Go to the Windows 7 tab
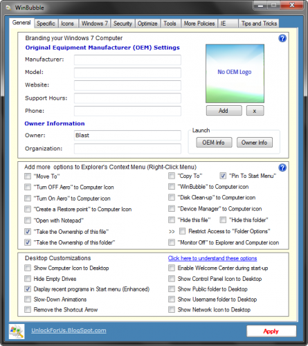The height and width of the screenshot is (346, 308). click(x=95, y=24)
